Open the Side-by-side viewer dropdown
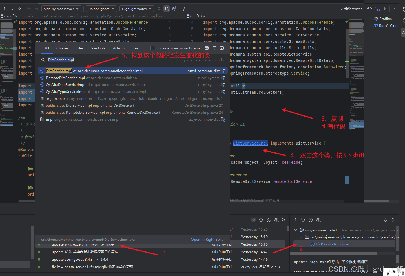 tap(61, 9)
